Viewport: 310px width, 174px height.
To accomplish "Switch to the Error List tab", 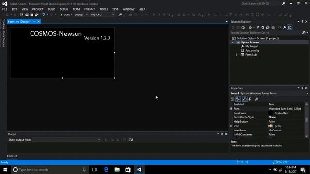I will tap(12, 156).
